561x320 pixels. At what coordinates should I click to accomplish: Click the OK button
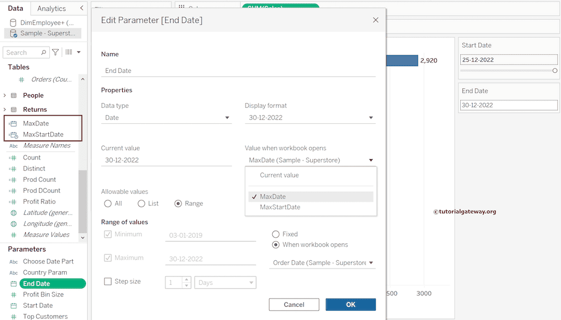click(351, 305)
